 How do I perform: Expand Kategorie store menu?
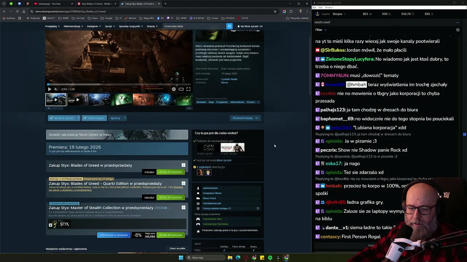coord(94,26)
